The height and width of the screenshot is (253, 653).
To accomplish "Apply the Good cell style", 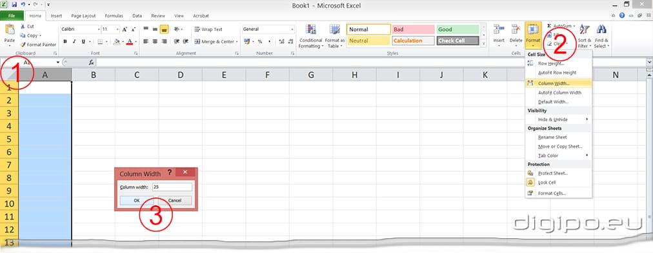I will pos(457,30).
